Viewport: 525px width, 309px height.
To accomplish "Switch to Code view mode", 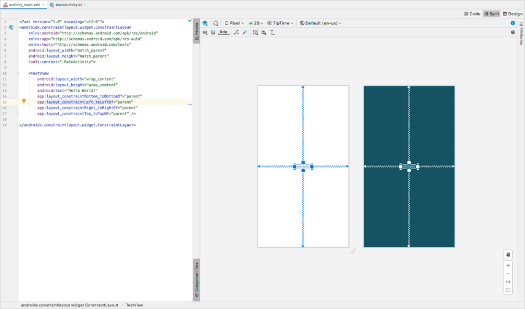I will (472, 13).
